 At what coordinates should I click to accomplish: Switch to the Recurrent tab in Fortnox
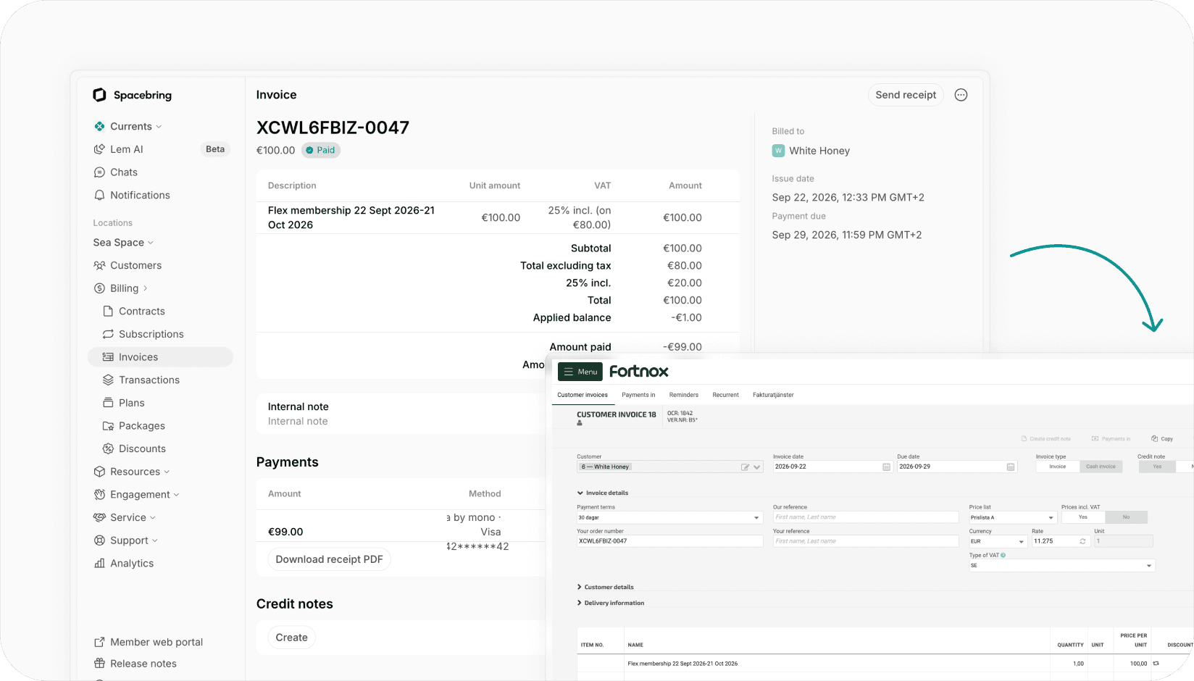(725, 395)
